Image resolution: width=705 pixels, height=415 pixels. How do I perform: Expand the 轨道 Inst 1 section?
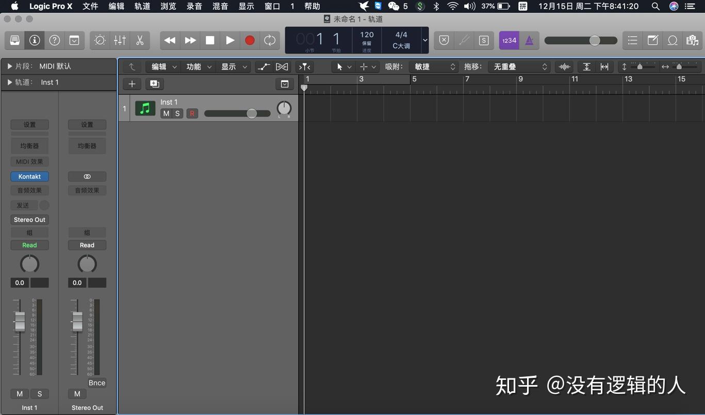coord(10,82)
